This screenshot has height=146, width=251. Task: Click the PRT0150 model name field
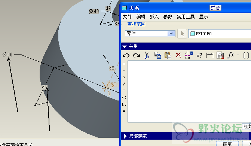(x=220, y=34)
